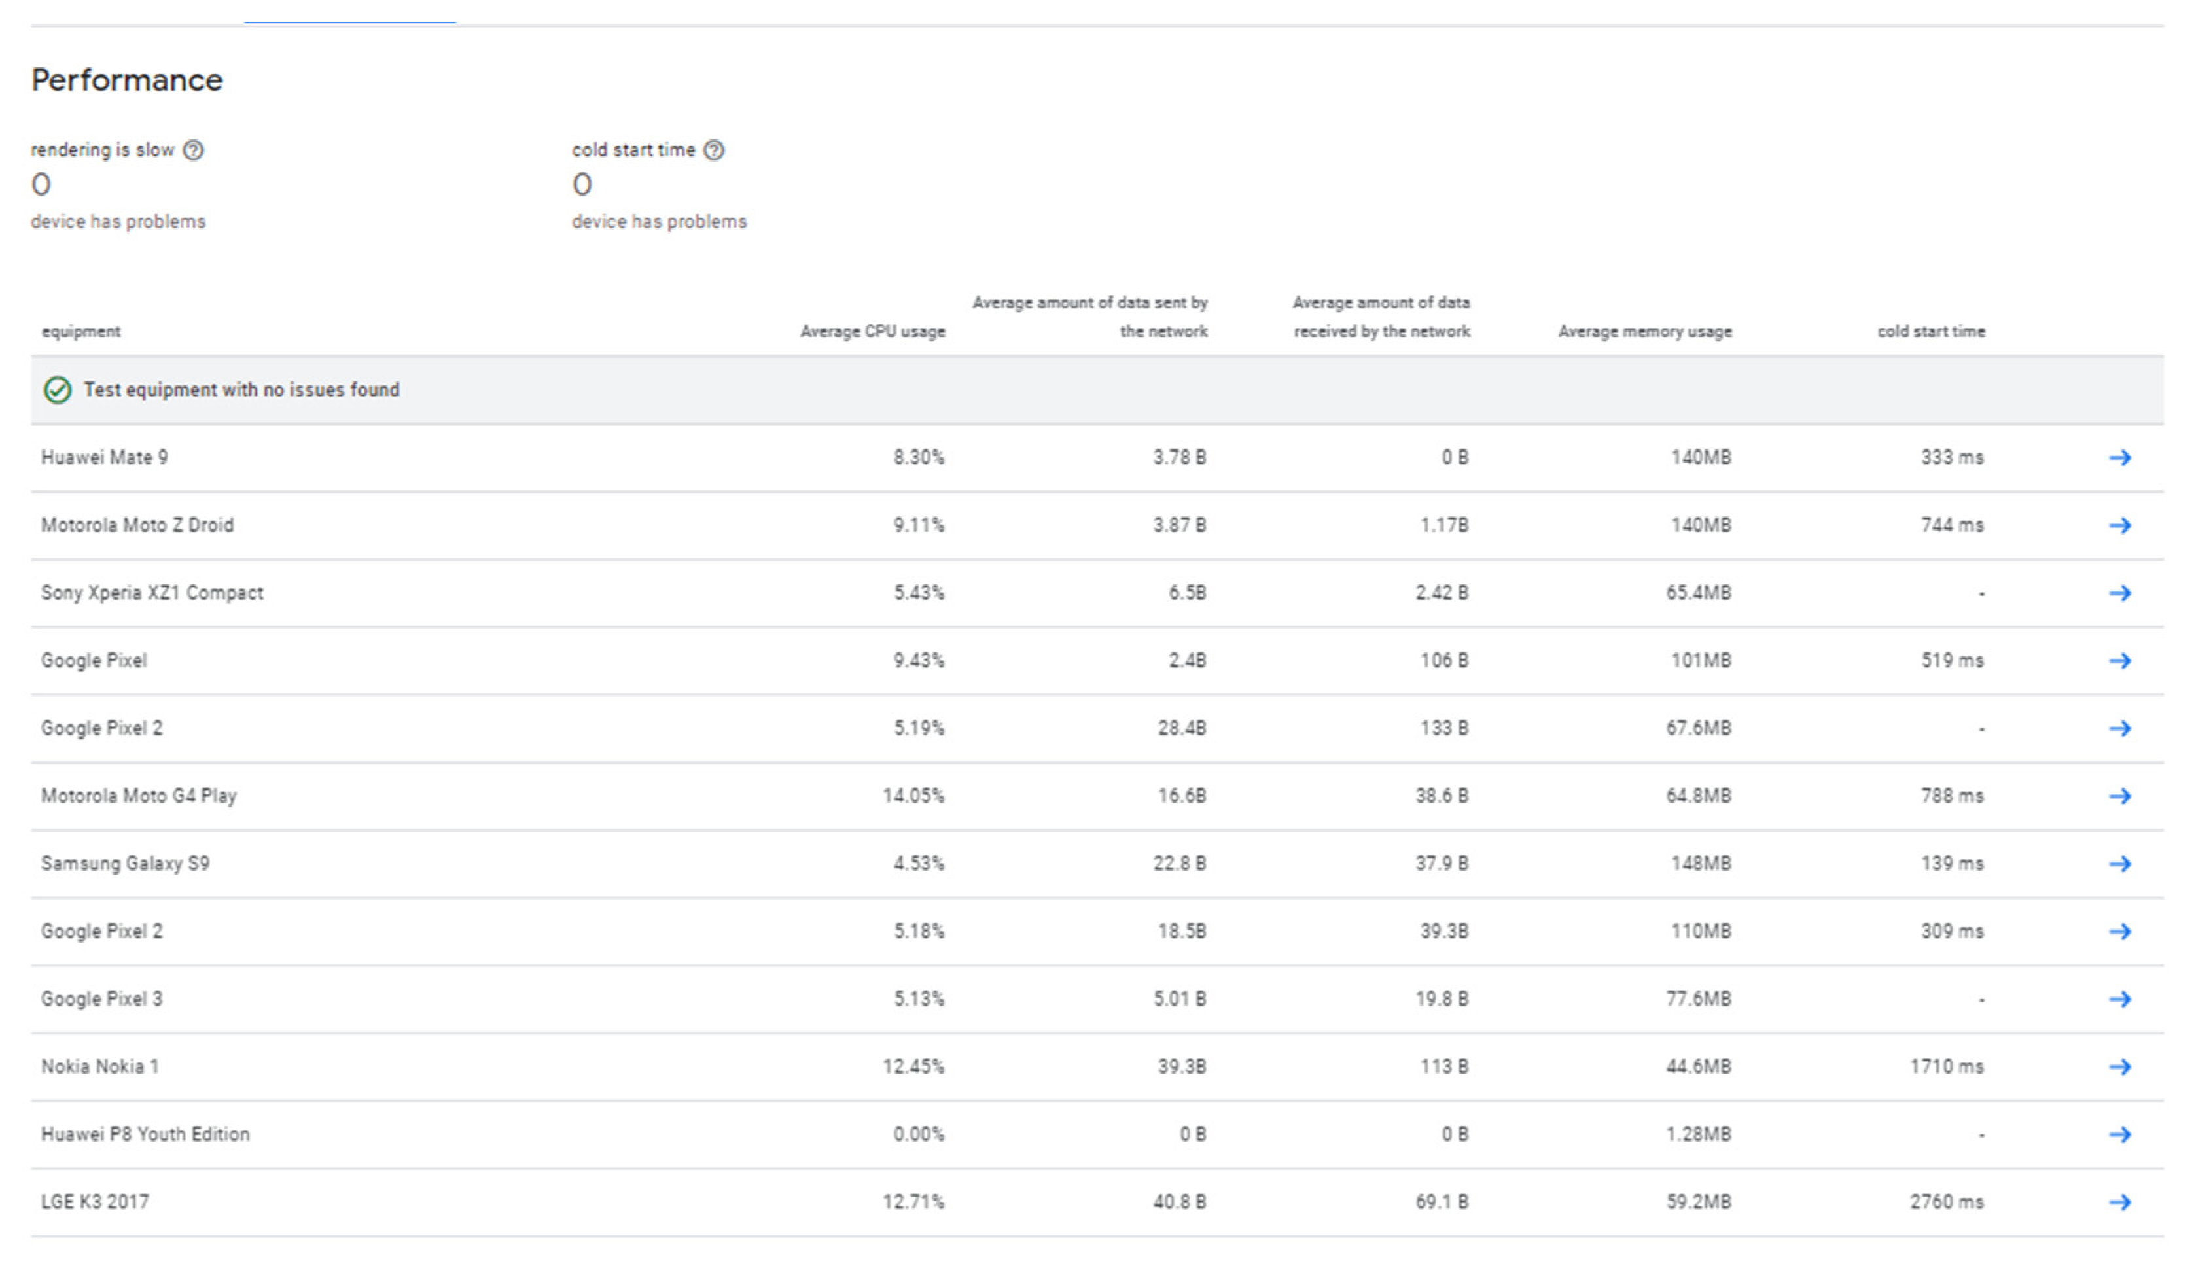Click arrow for Google Pixel 3 row
This screenshot has width=2194, height=1264.
(x=2119, y=999)
